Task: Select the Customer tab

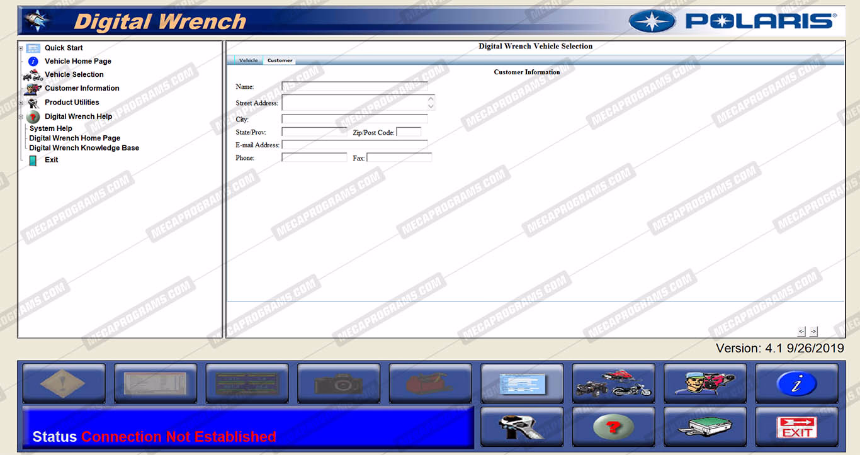Action: click(280, 60)
